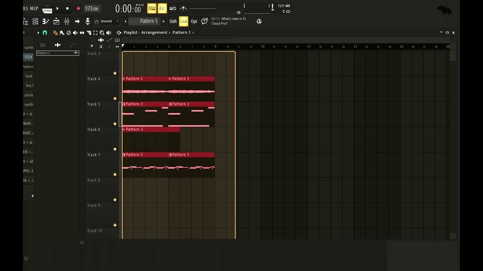The height and width of the screenshot is (271, 483).
Task: Stop playback with the stop button
Action: (67, 8)
